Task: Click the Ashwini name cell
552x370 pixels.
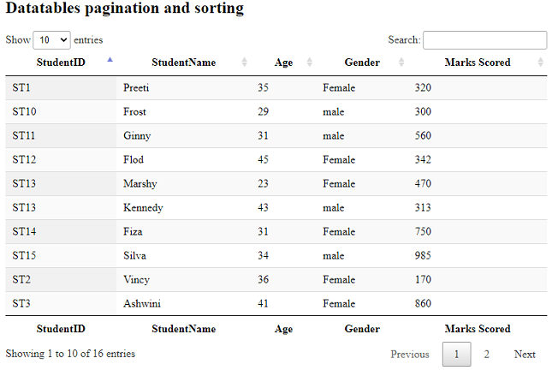Action: tap(142, 304)
